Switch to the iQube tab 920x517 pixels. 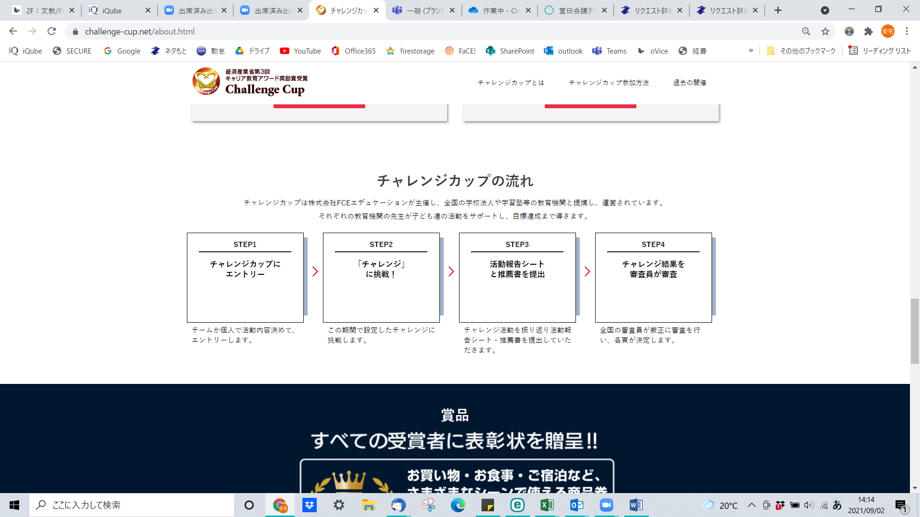pyautogui.click(x=113, y=11)
